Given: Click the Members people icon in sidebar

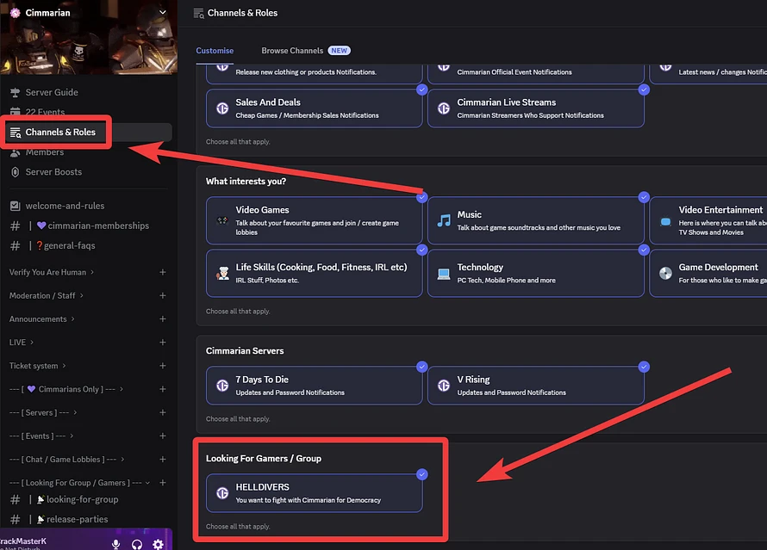Looking at the screenshot, I should (x=16, y=152).
